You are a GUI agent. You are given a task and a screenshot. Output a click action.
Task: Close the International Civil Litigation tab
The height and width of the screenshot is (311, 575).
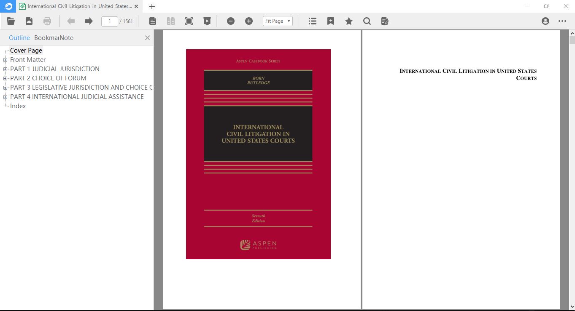click(x=136, y=6)
